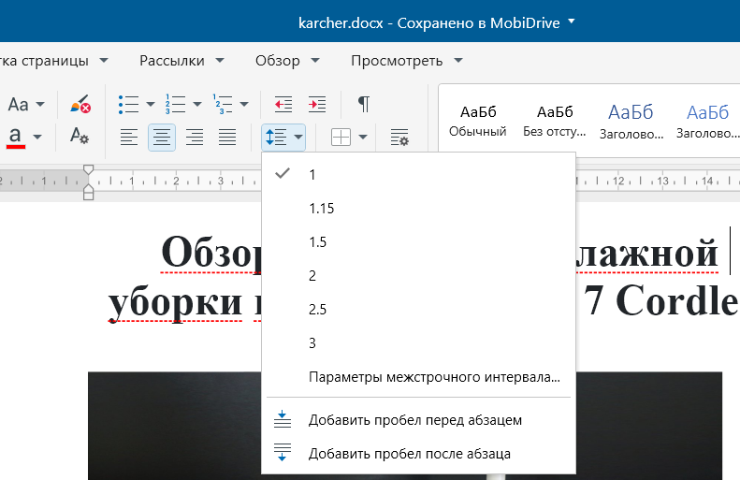Click the borders icon

[341, 138]
